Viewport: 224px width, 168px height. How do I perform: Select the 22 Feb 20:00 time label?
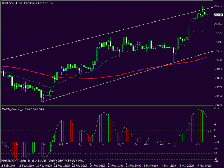[x=80, y=166]
